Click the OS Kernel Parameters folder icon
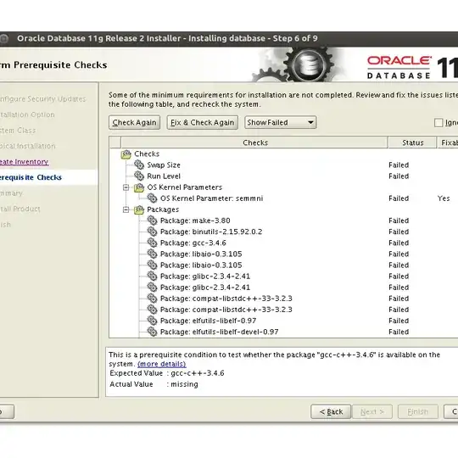 (139, 187)
